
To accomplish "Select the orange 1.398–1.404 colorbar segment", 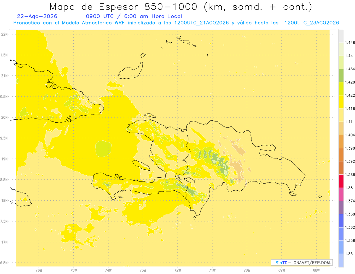I will (x=341, y=141).
